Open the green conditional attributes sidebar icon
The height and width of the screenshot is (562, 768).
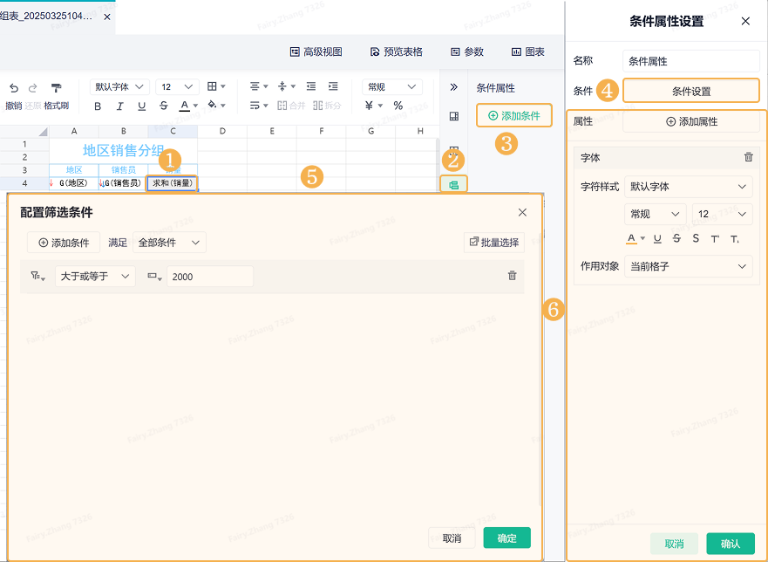click(x=454, y=185)
